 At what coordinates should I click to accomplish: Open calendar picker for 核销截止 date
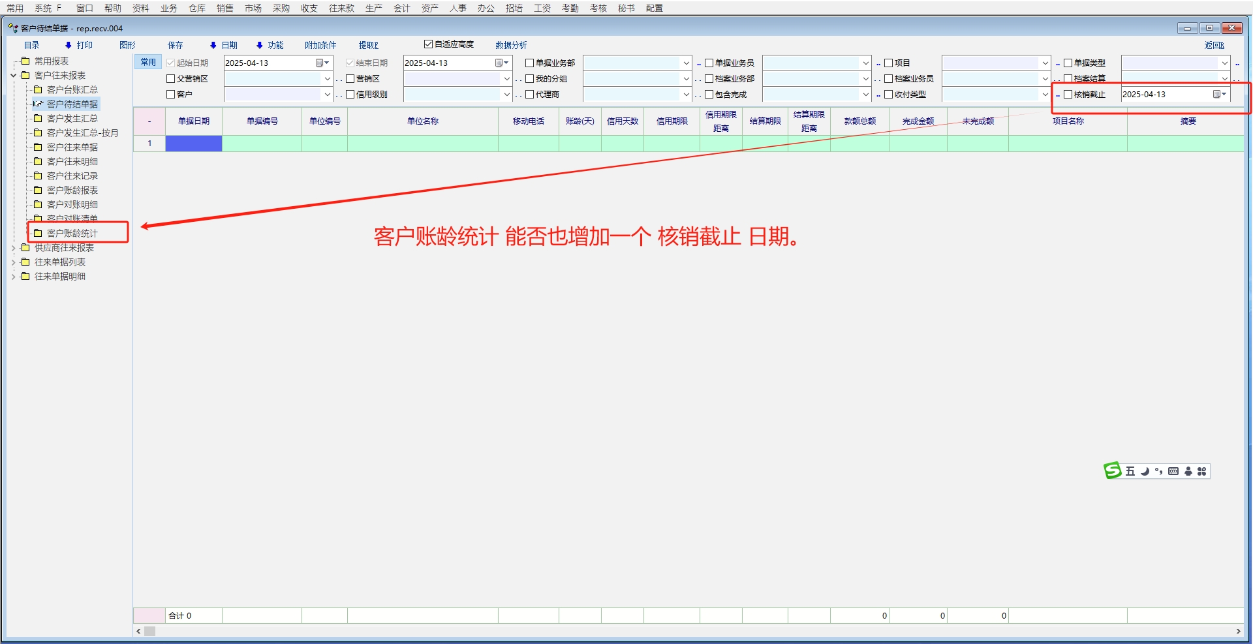(1218, 95)
